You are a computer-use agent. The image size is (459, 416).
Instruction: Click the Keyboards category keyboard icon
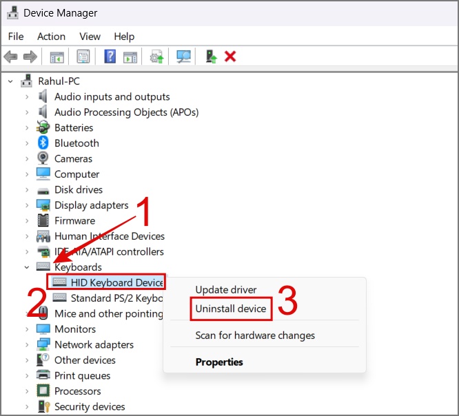[43, 267]
